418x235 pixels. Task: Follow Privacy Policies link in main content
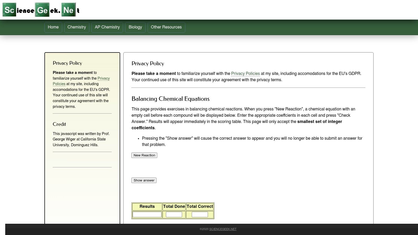pyautogui.click(x=245, y=74)
